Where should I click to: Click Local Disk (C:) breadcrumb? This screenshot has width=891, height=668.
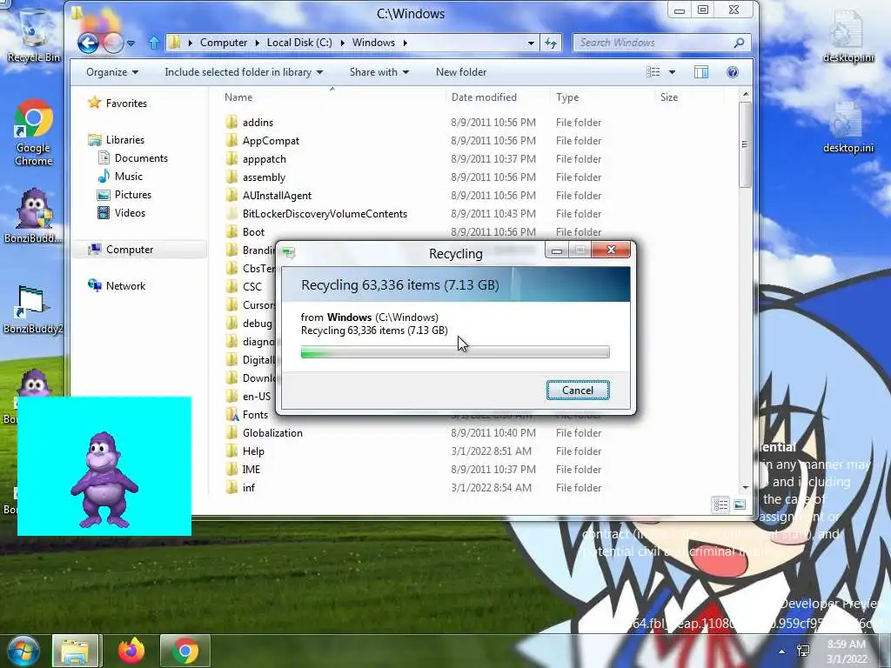coord(299,43)
